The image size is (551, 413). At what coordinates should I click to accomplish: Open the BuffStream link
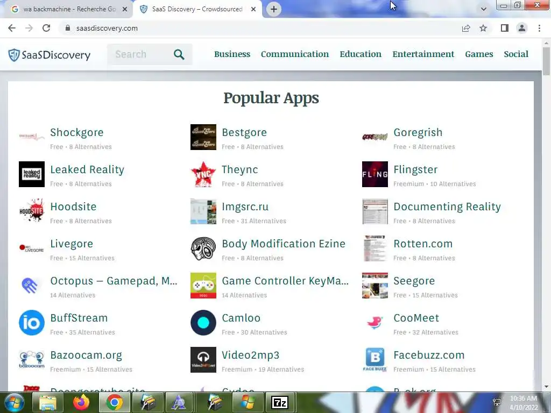click(79, 318)
